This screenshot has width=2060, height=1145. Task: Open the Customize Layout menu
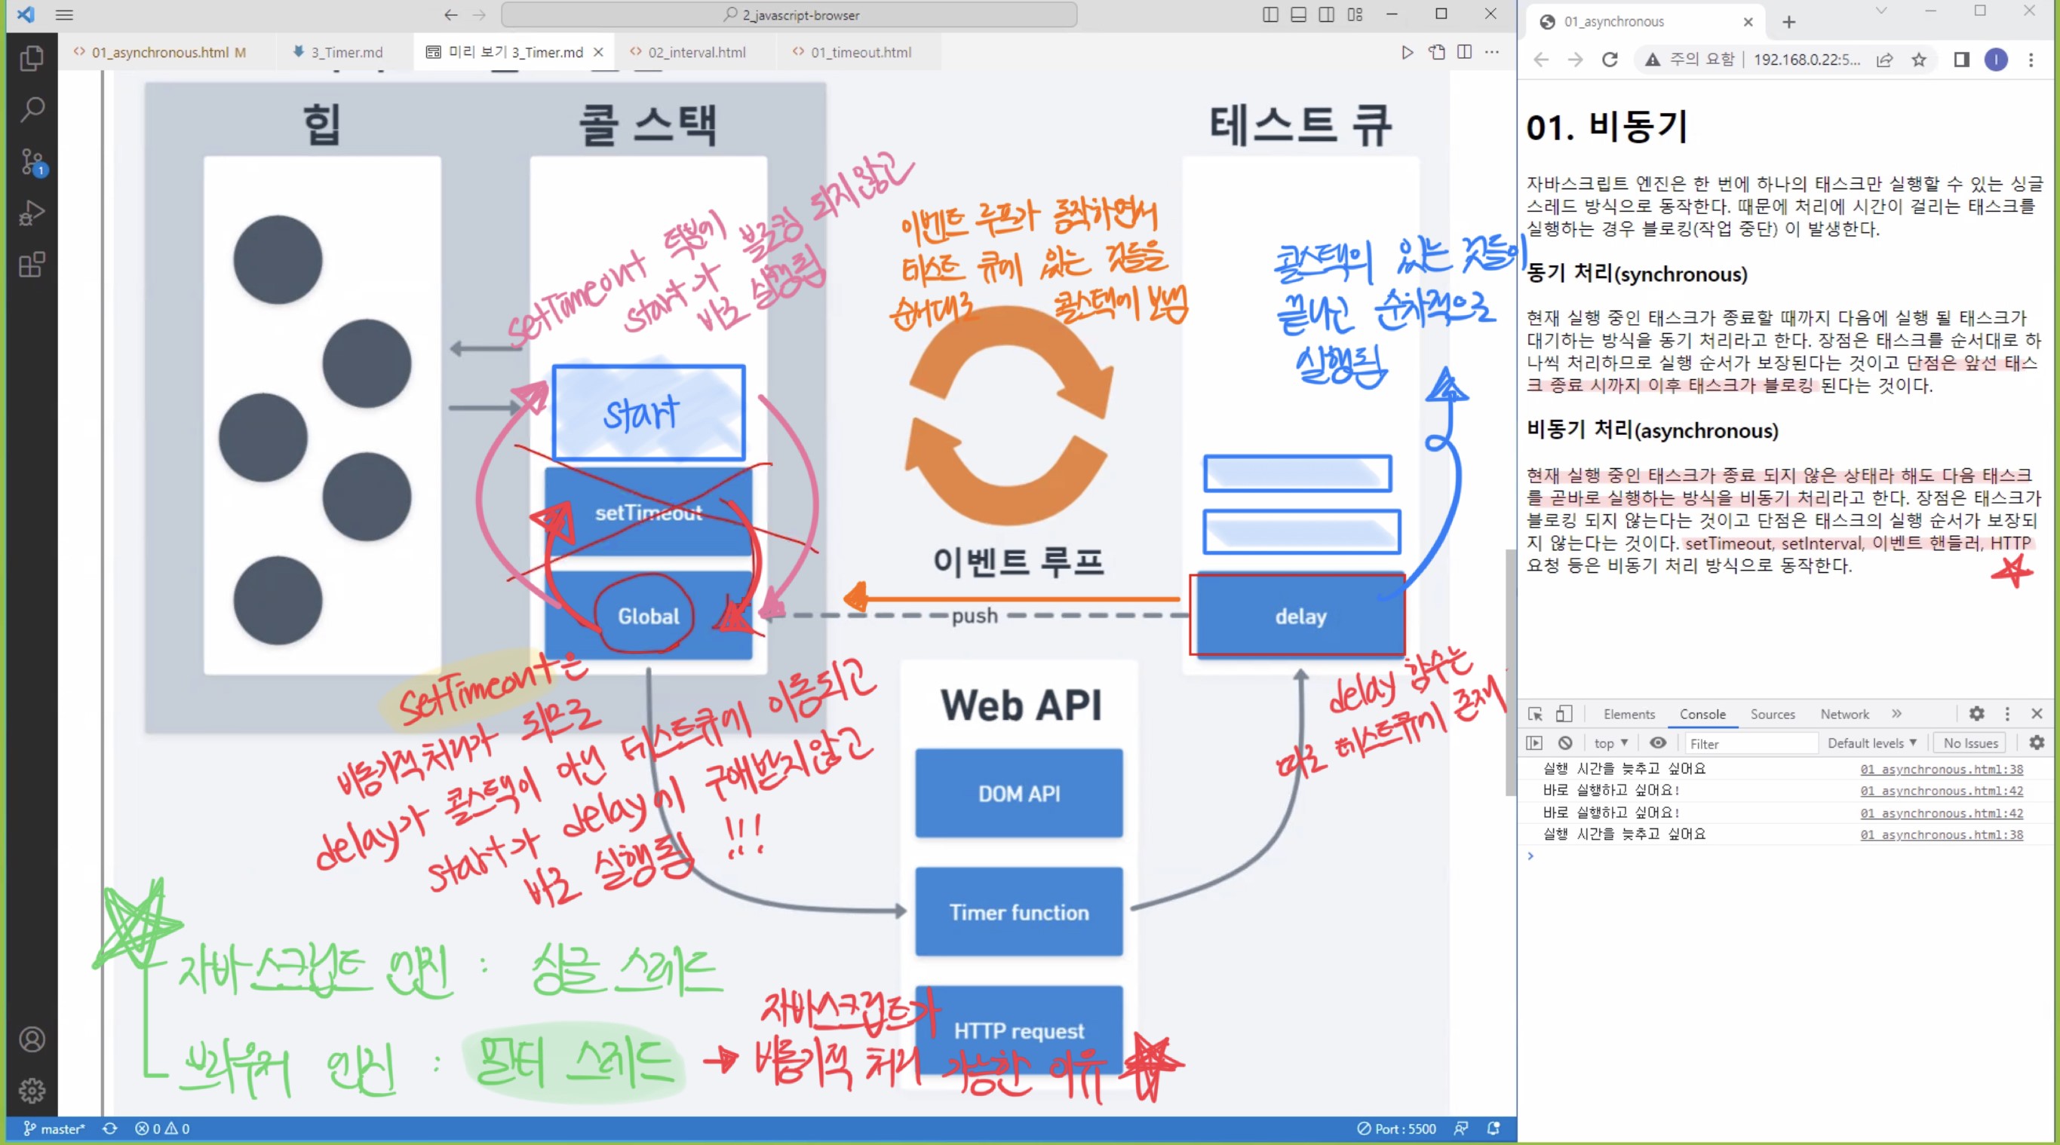[1355, 14]
